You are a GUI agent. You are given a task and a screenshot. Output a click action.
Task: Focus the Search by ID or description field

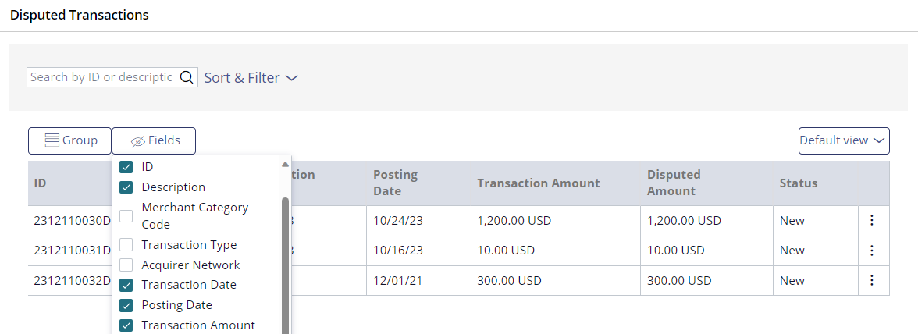101,77
